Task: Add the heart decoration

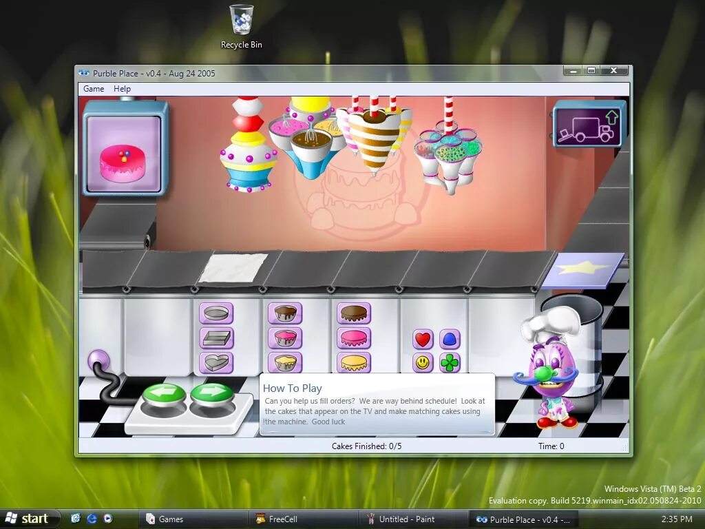Action: [421, 338]
